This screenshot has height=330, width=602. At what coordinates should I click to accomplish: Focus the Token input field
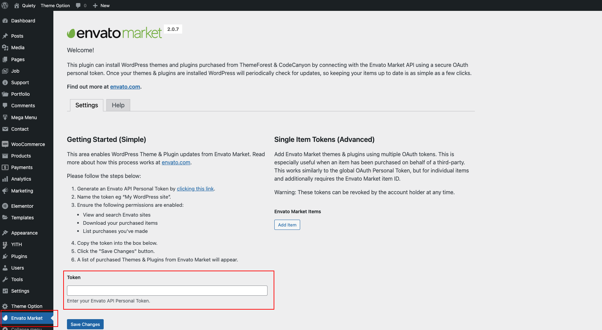(167, 291)
